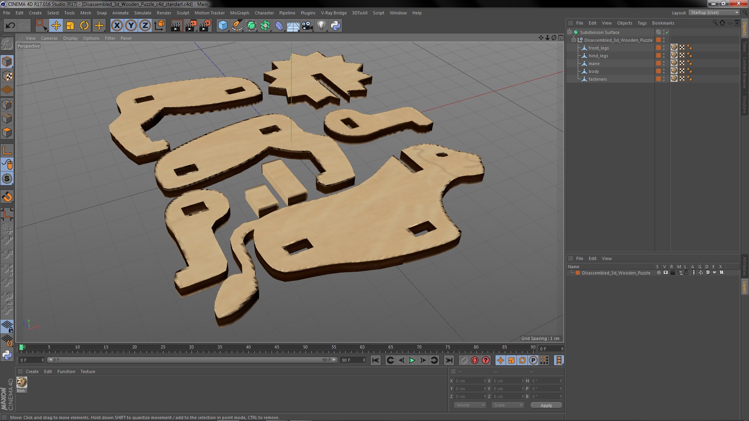The height and width of the screenshot is (421, 749).
Task: Select the lion material thumbnail
Action: click(21, 382)
